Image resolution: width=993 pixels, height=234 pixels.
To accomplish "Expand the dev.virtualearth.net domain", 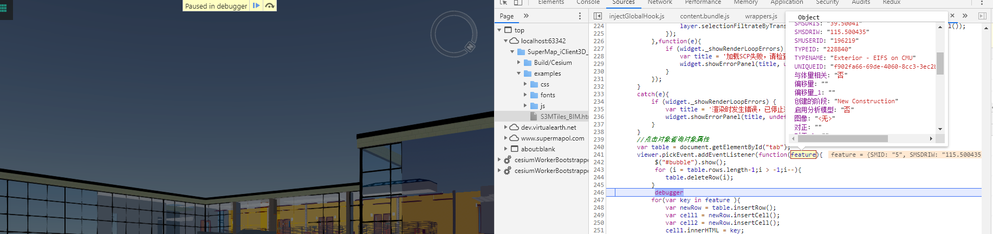I will [506, 128].
